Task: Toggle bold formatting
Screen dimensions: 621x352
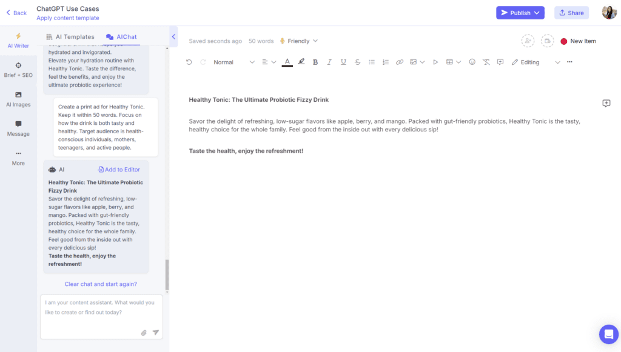Action: point(315,62)
